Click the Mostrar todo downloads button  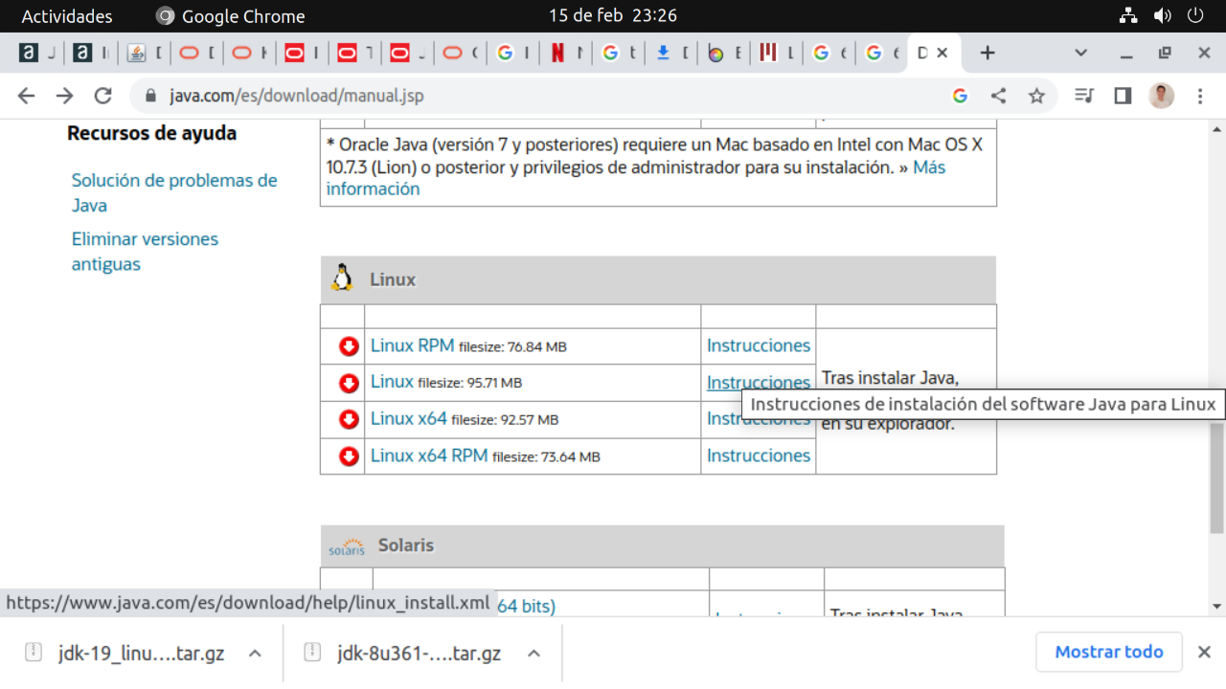click(1109, 652)
